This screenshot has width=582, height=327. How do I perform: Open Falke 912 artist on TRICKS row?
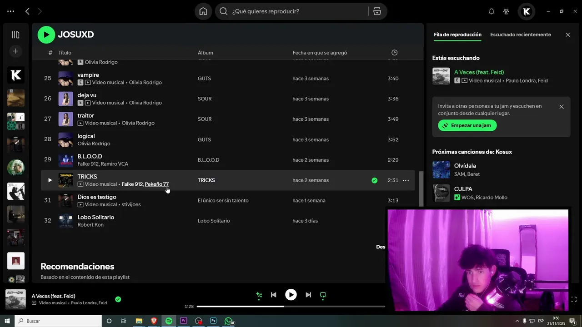point(132,184)
